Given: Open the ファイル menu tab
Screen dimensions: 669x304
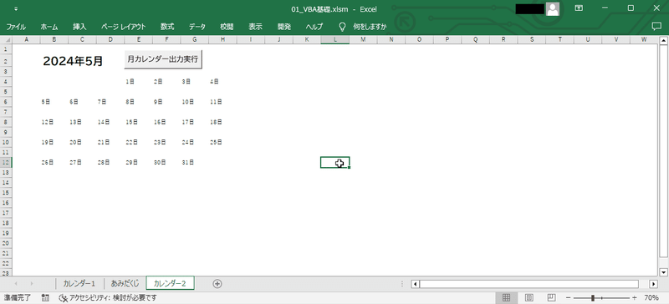Looking at the screenshot, I should point(16,27).
